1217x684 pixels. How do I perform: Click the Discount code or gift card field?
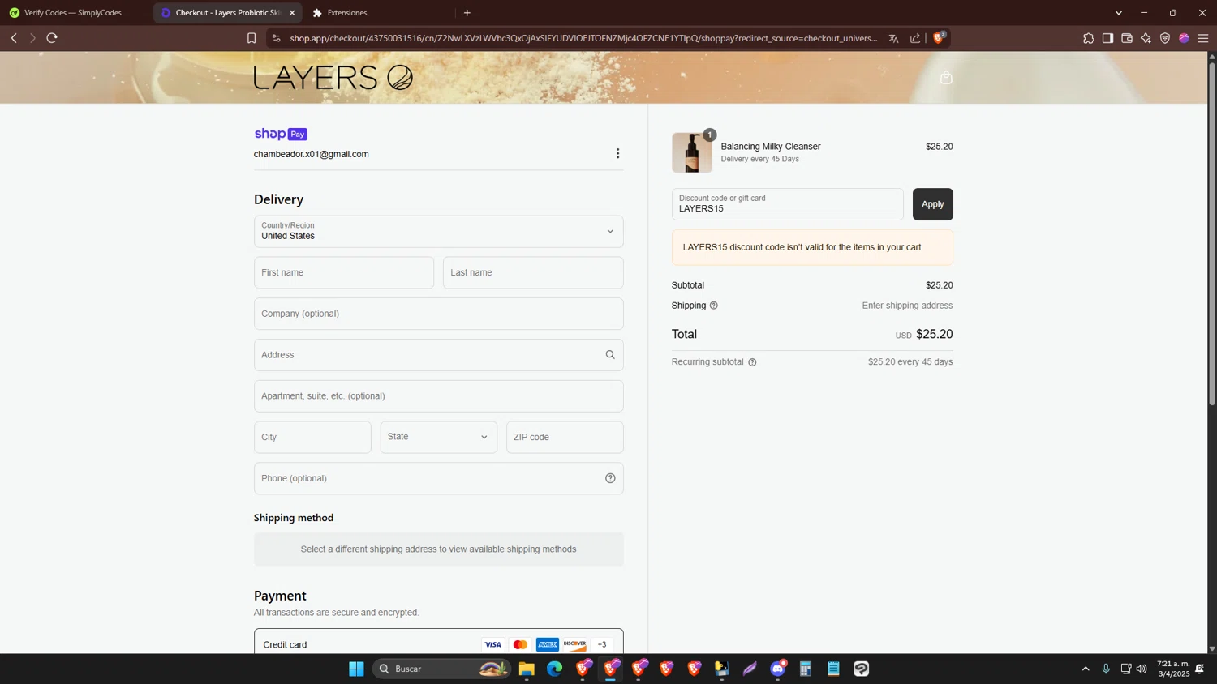pyautogui.click(x=787, y=204)
